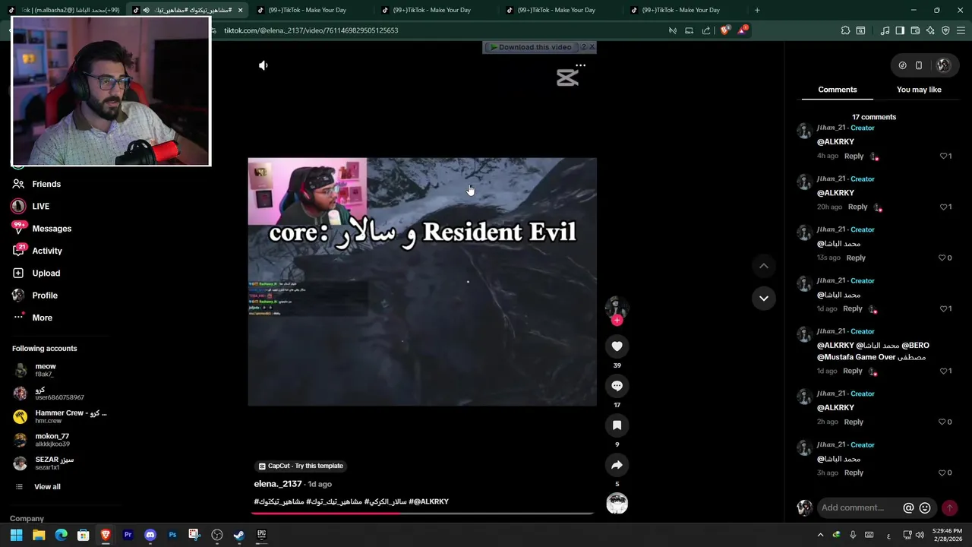Image resolution: width=972 pixels, height=547 pixels.
Task: Open the comments bubble showing 17
Action: 617,386
